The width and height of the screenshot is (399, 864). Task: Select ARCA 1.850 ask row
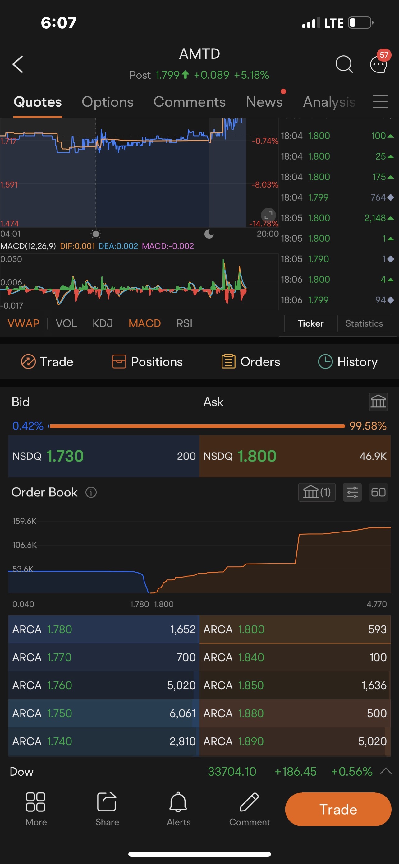pos(295,685)
